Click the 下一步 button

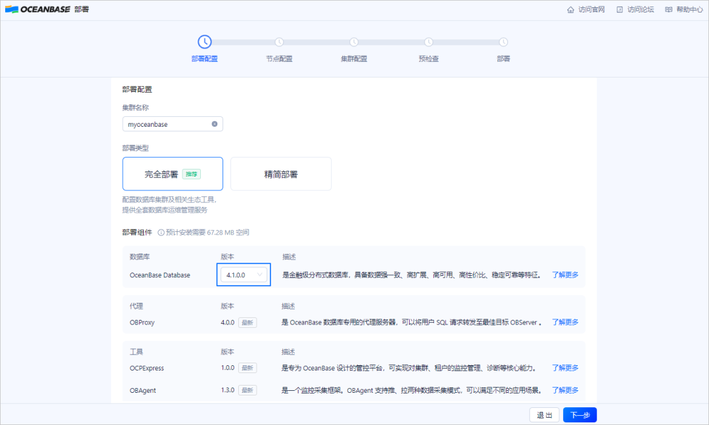579,414
